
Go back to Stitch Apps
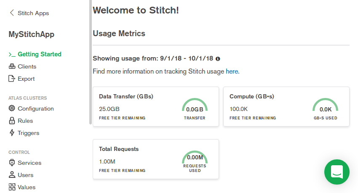click(33, 13)
